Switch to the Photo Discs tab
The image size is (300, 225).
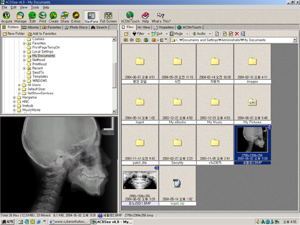pos(76,27)
